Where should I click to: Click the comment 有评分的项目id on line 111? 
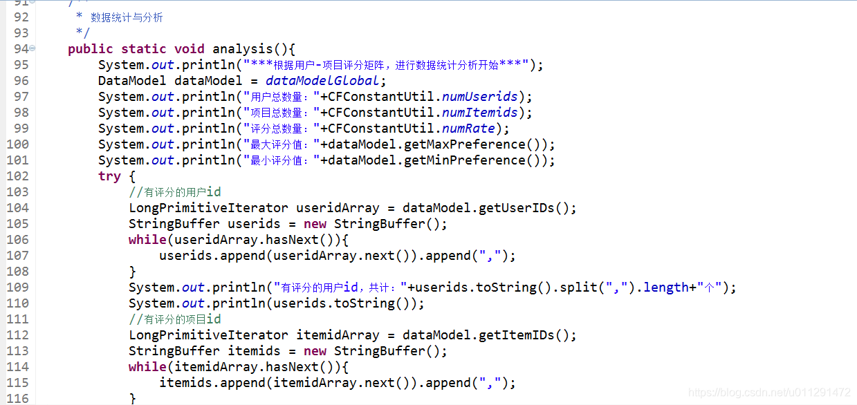point(175,319)
